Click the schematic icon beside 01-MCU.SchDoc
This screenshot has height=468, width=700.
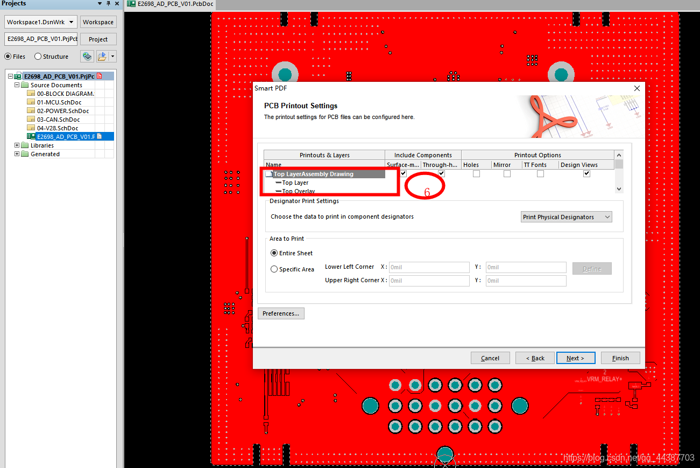[31, 102]
